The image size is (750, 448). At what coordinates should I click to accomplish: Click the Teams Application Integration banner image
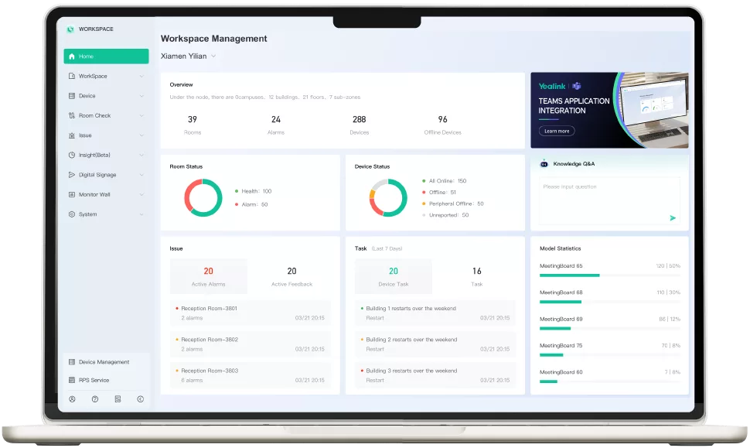click(x=609, y=110)
